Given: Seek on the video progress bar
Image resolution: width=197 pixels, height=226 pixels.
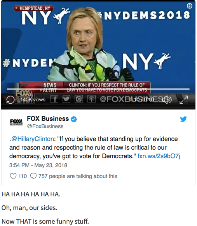Looking at the screenshot, I should point(98,89).
